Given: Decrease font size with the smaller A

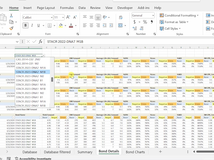Looking at the screenshot, I should (75, 17).
